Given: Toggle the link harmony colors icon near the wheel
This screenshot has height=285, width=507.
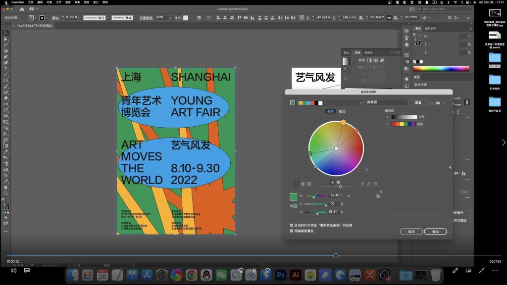Looking at the screenshot, I should [x=376, y=184].
